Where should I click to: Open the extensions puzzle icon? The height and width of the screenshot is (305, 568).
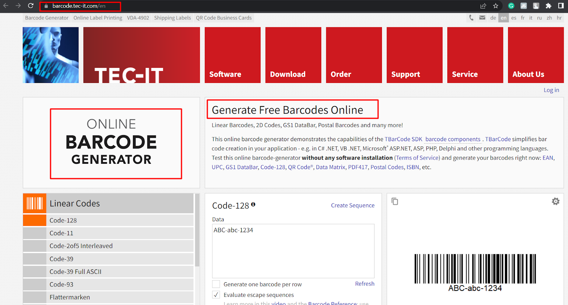coord(548,6)
